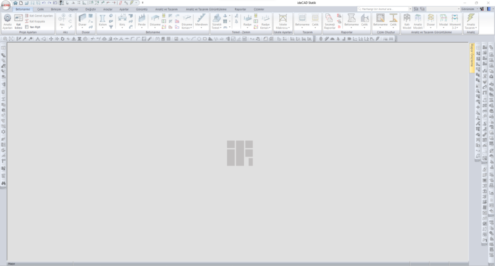The image size is (495, 266).
Task: Click Kat Kopyala
Action: [35, 21]
